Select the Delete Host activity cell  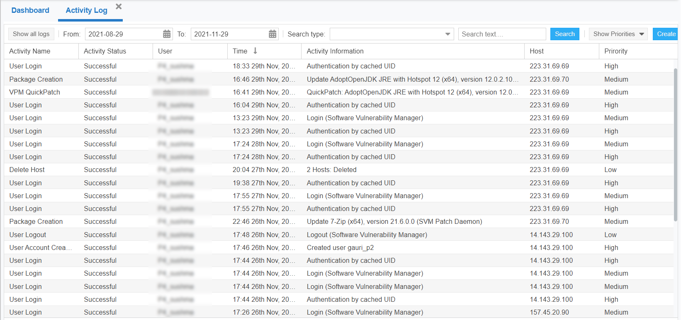[27, 170]
